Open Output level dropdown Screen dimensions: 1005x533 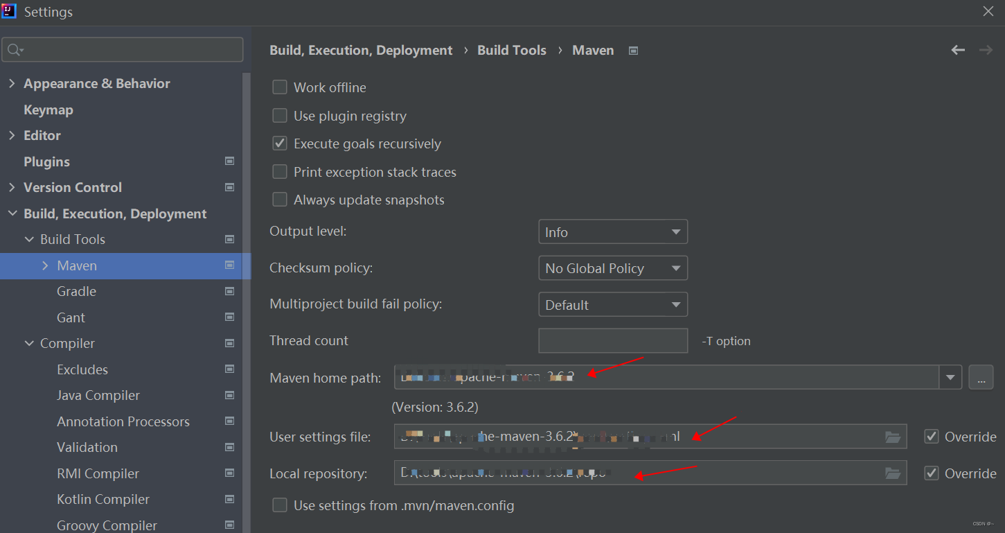(x=613, y=232)
